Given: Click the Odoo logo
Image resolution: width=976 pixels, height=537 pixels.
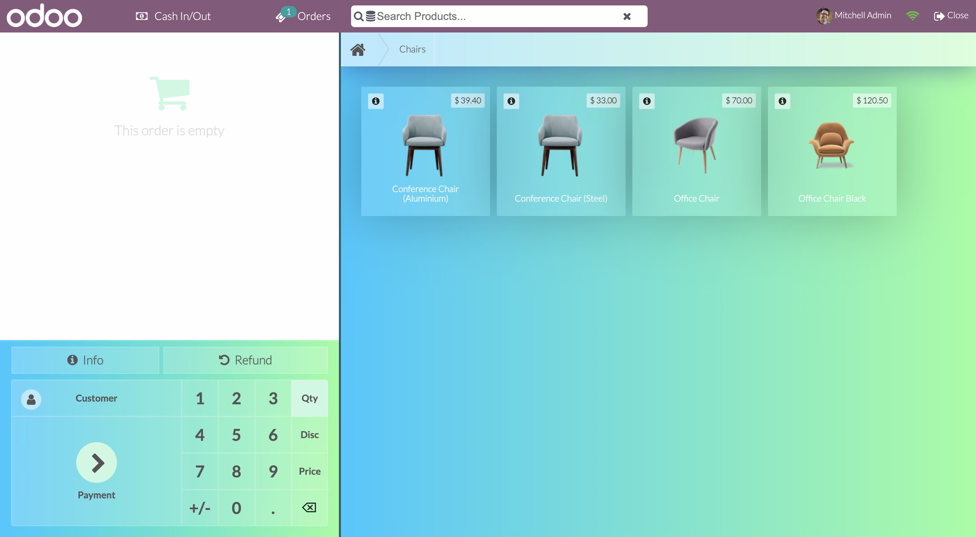Looking at the screenshot, I should coord(44,16).
